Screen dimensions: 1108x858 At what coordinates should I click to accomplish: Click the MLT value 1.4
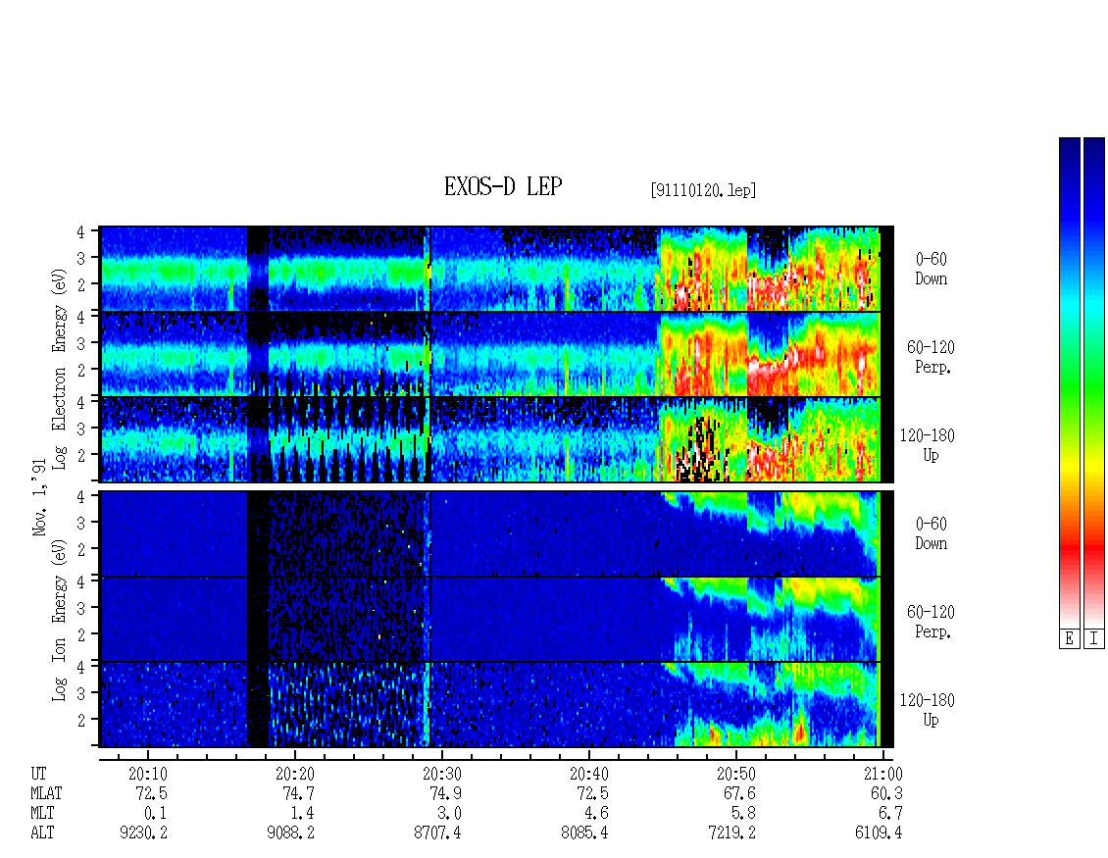click(302, 814)
